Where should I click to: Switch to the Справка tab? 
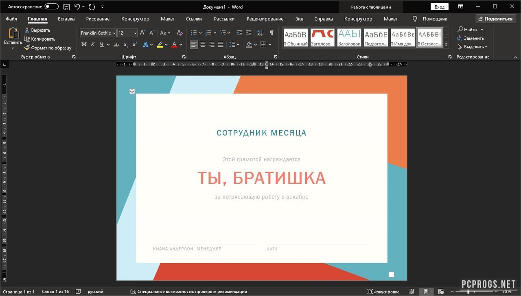pos(324,19)
